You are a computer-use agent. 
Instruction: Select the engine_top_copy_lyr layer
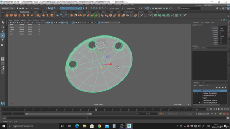(x=210, y=96)
